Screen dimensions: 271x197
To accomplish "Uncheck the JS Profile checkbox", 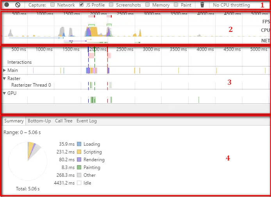I will tap(81, 5).
